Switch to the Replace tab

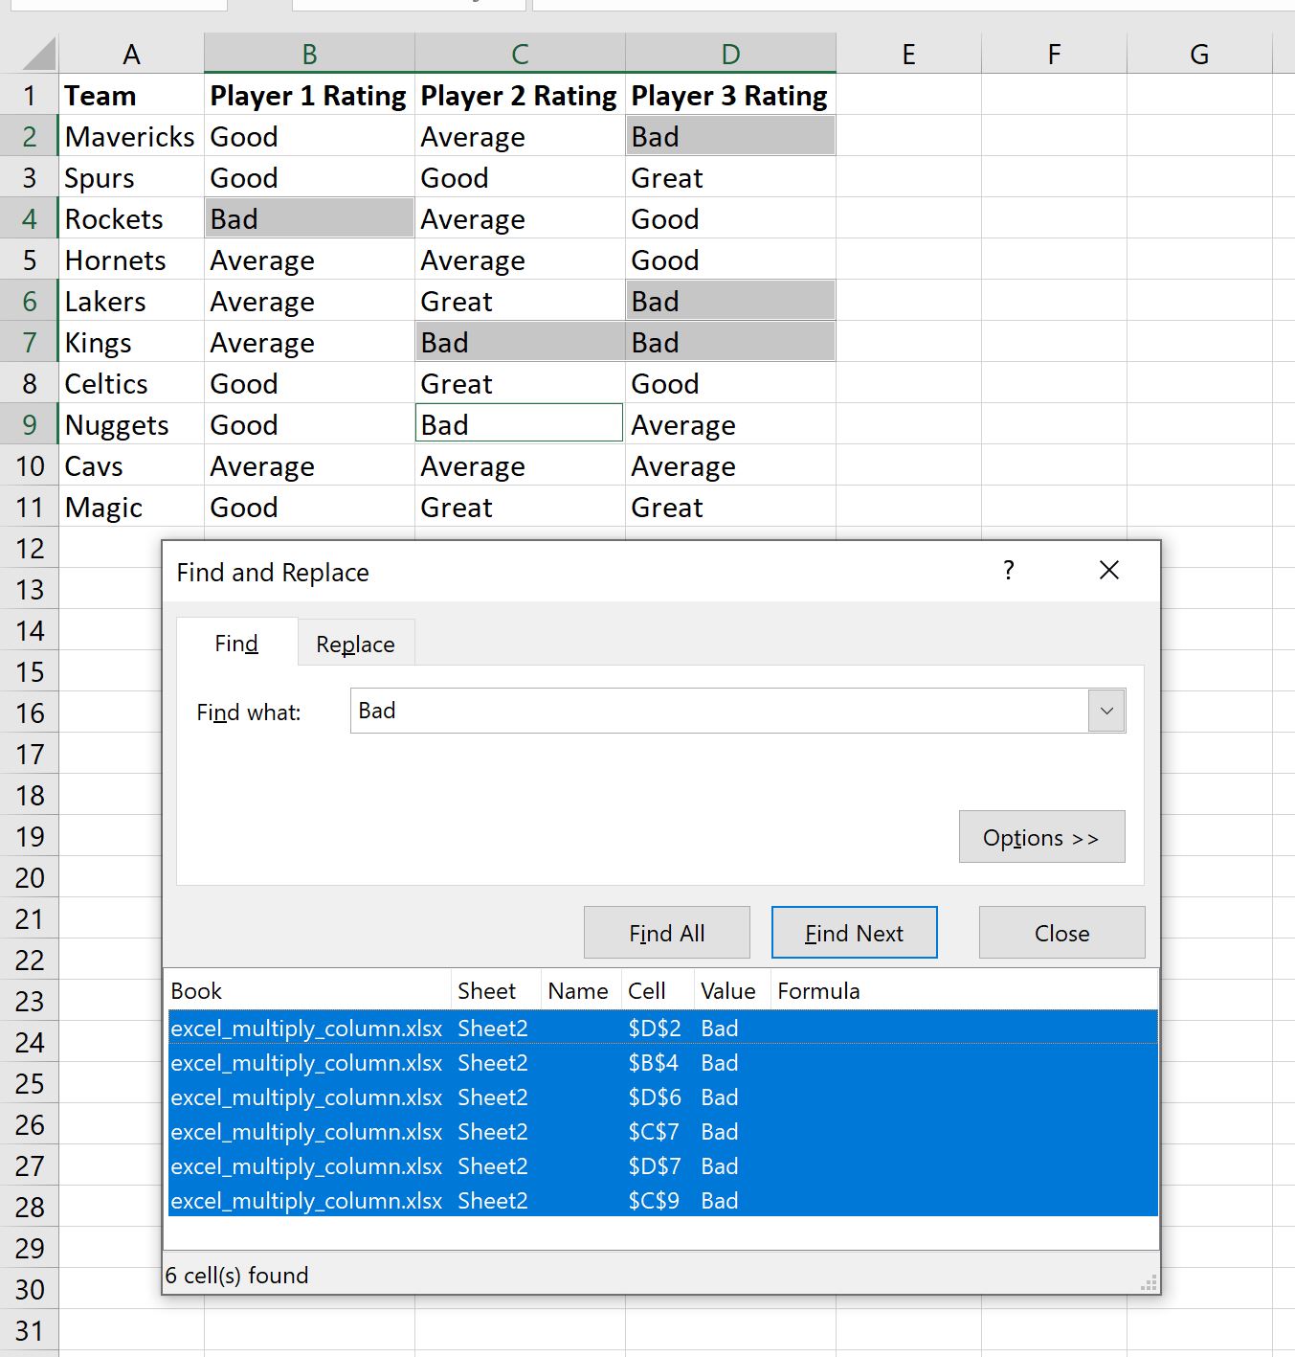[x=355, y=644]
